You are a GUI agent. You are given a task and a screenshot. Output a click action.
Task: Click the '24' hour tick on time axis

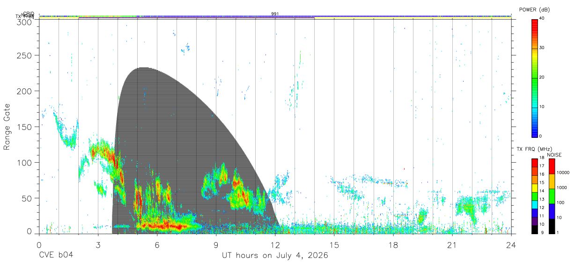[x=511, y=245]
